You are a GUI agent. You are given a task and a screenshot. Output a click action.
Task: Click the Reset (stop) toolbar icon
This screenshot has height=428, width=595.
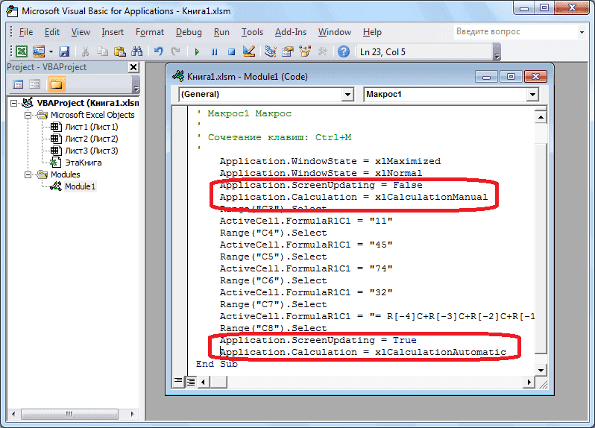(231, 51)
